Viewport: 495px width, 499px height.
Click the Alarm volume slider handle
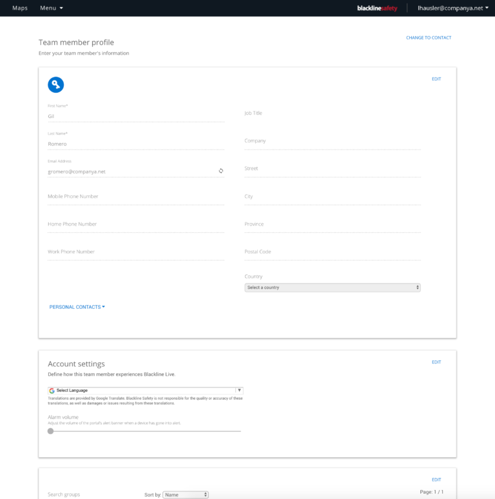click(x=51, y=431)
